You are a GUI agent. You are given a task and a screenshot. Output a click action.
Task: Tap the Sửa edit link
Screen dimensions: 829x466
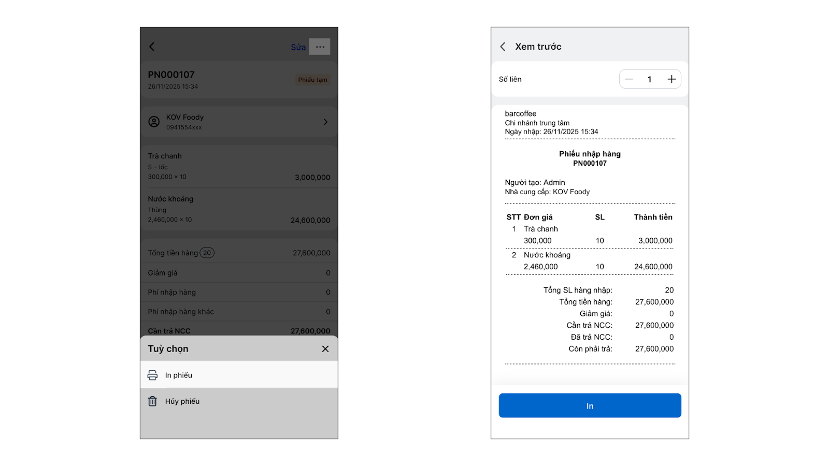(x=298, y=47)
